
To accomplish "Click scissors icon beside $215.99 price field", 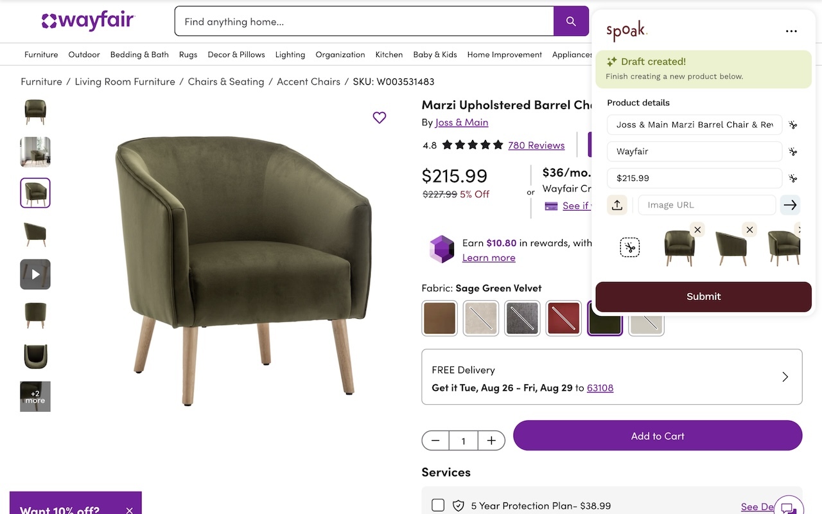I will (x=793, y=179).
